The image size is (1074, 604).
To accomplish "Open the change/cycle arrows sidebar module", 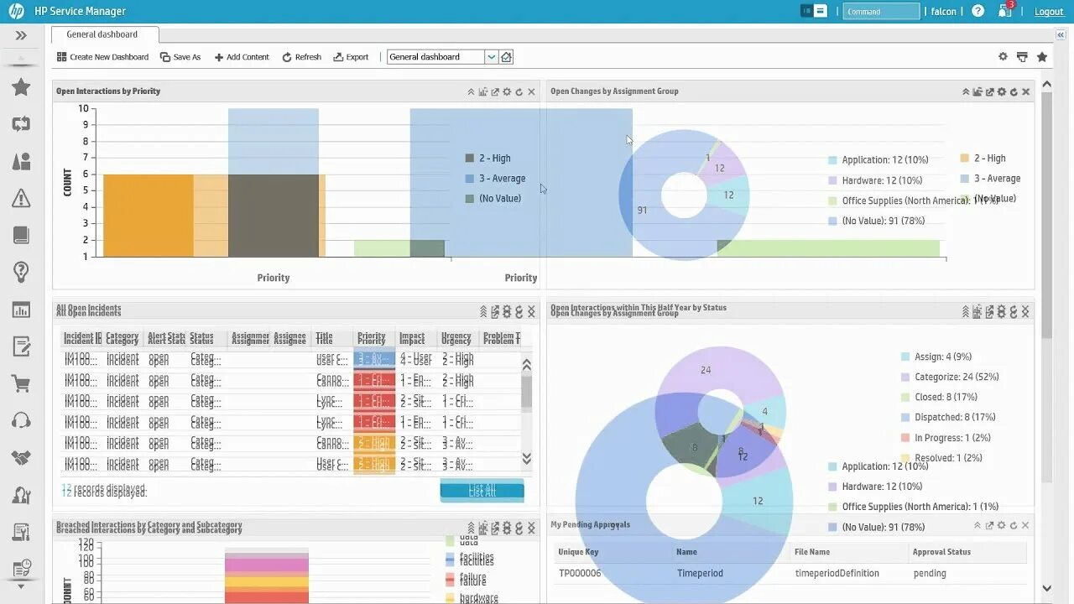I will (x=21, y=124).
